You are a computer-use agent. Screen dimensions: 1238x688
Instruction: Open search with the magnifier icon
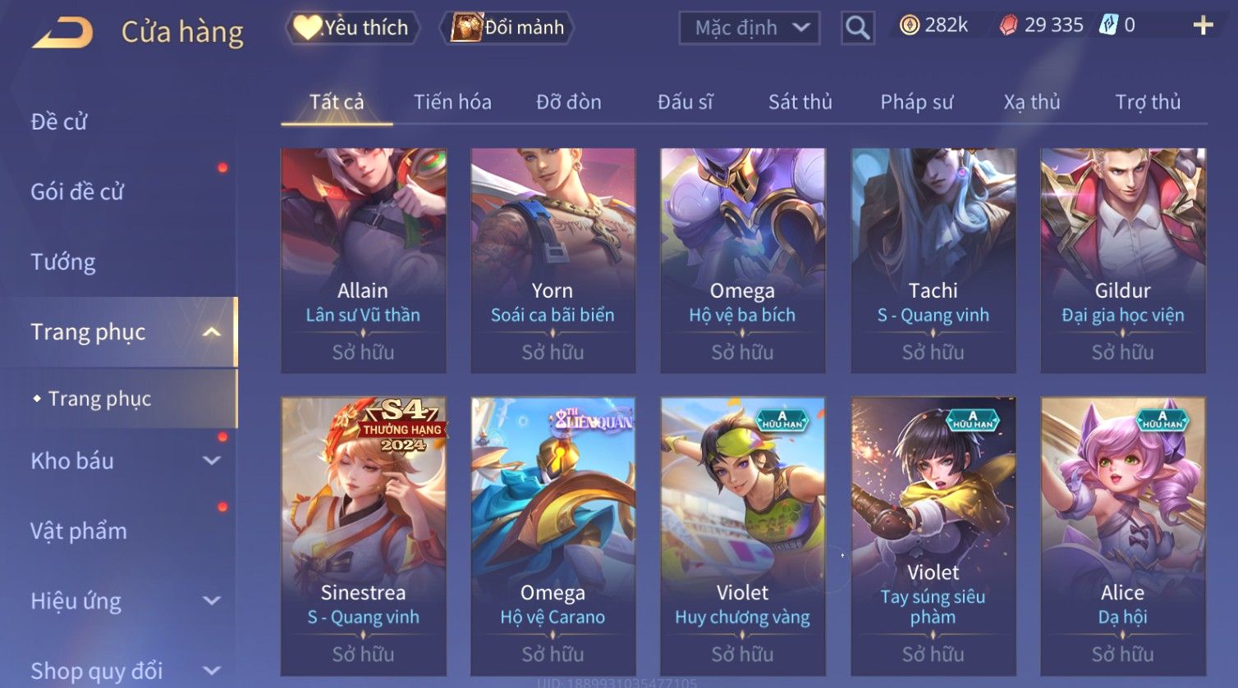click(858, 28)
